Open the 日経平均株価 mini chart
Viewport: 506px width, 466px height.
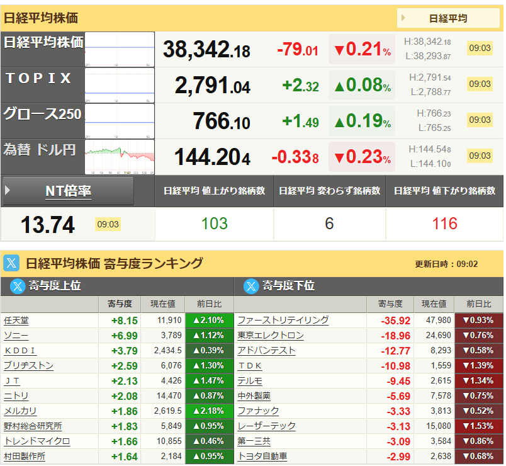(x=120, y=49)
